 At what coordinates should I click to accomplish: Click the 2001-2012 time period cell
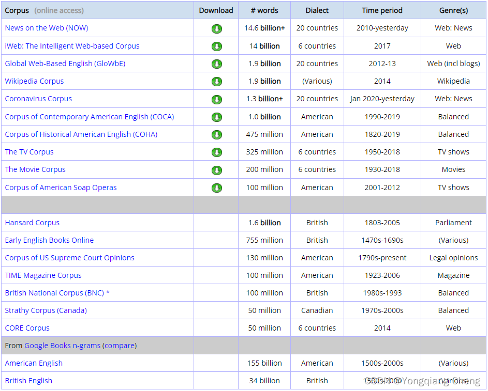[x=382, y=187]
